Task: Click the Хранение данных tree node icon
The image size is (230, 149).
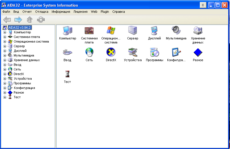Action: point(10,60)
